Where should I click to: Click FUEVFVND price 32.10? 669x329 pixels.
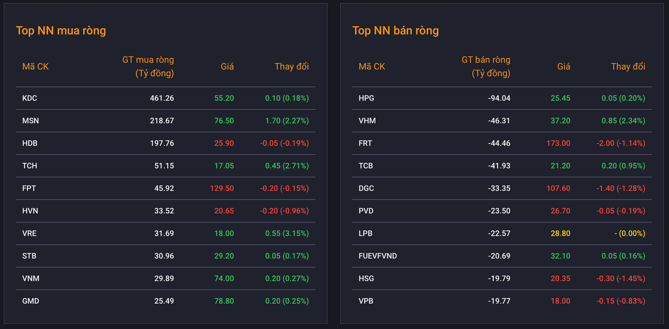tap(560, 256)
